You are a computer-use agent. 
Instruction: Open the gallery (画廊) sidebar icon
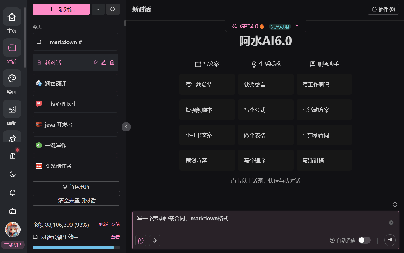(12, 109)
